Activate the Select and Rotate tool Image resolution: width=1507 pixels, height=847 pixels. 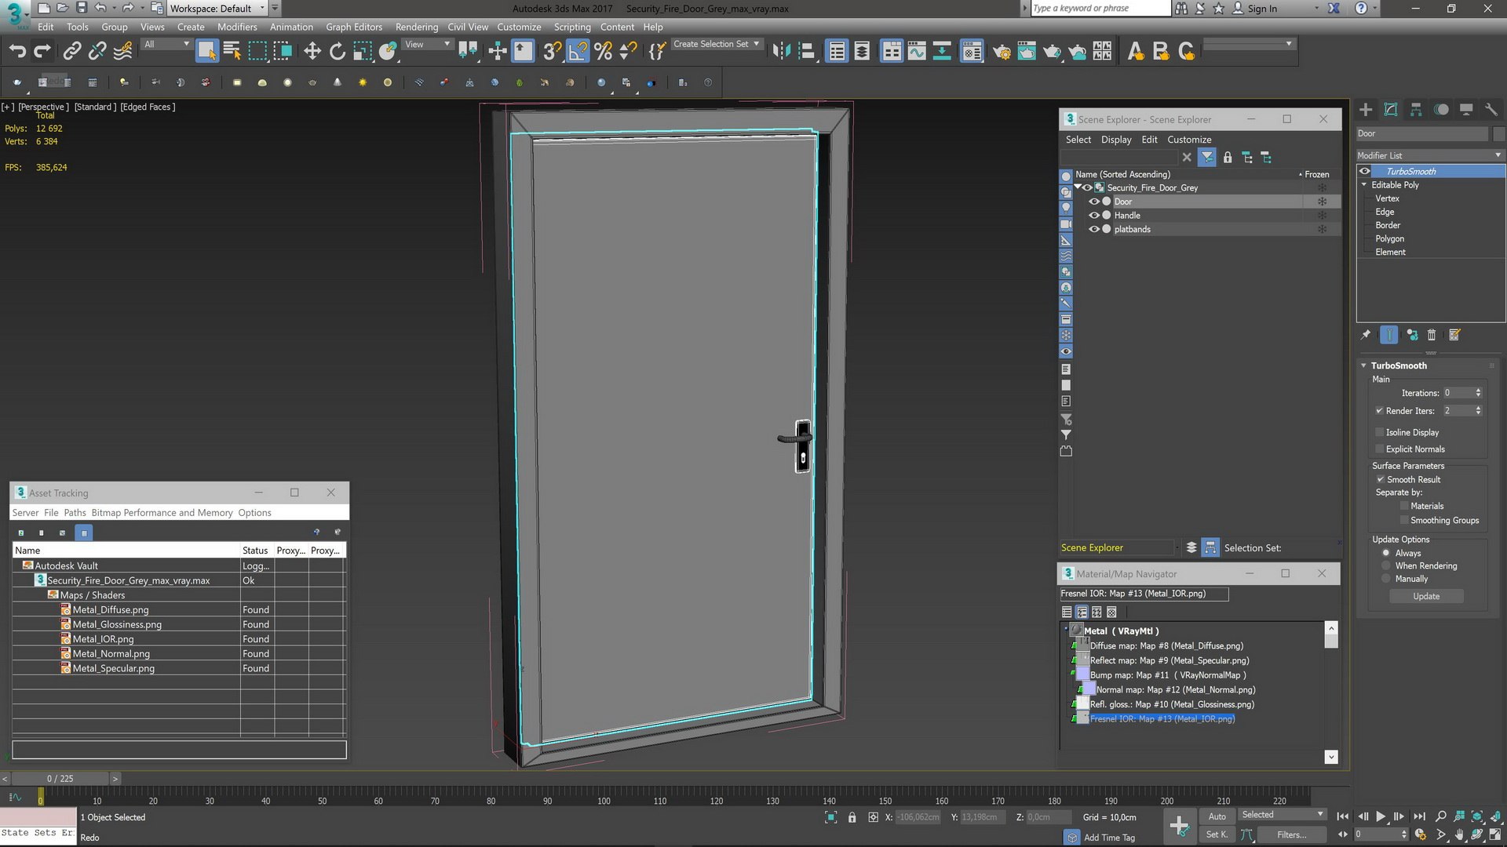tap(338, 52)
